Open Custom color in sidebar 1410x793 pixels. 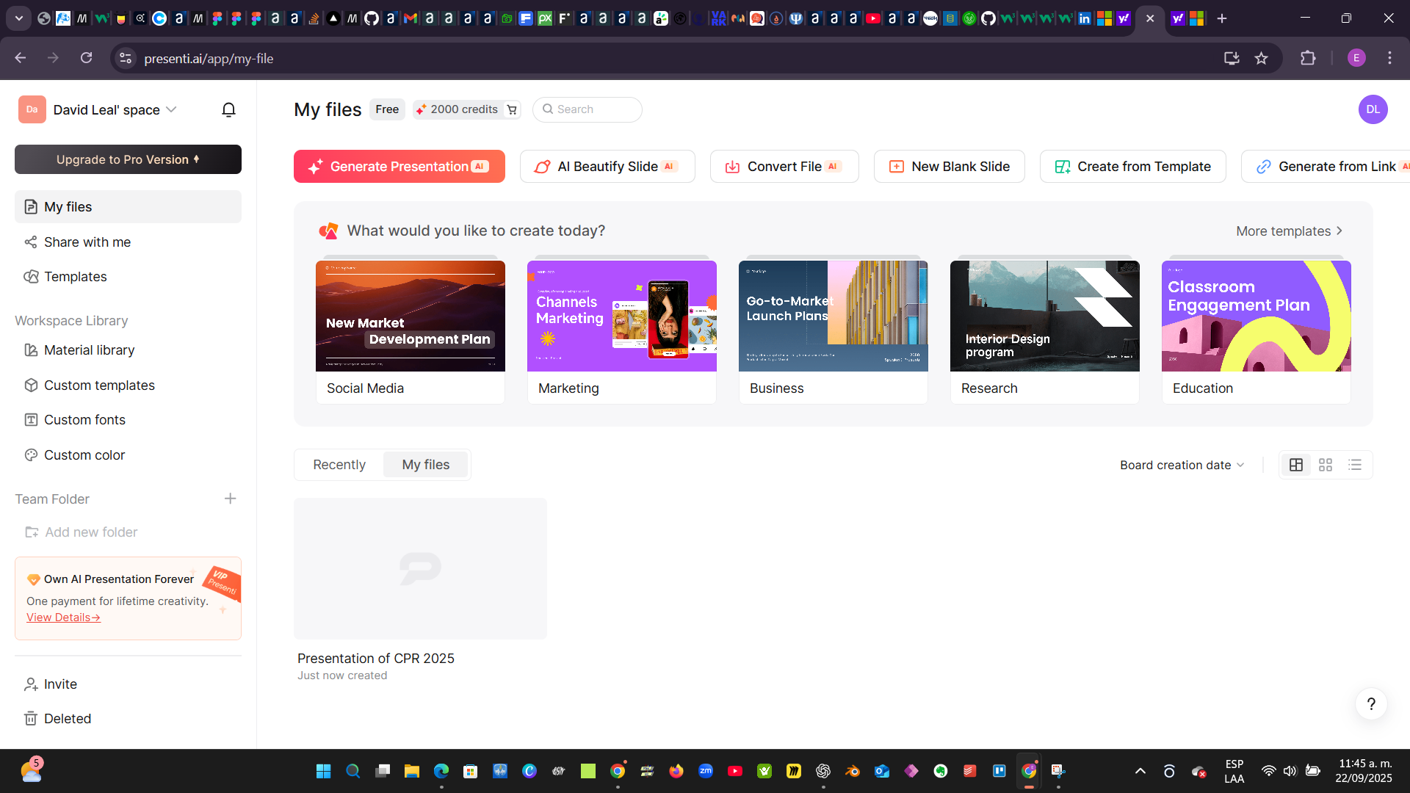pyautogui.click(x=84, y=455)
